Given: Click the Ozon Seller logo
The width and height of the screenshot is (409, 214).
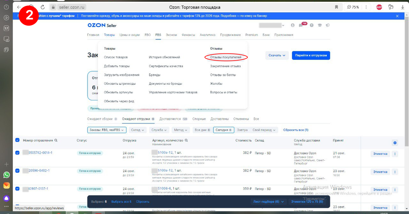Looking at the screenshot, I should [102, 26].
